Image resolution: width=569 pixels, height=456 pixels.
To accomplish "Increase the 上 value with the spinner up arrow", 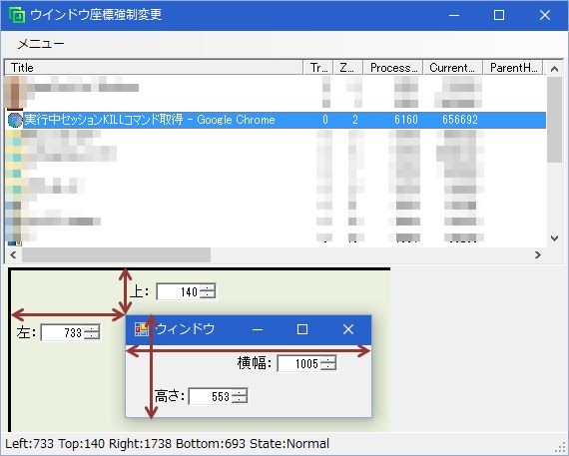I will point(208,287).
